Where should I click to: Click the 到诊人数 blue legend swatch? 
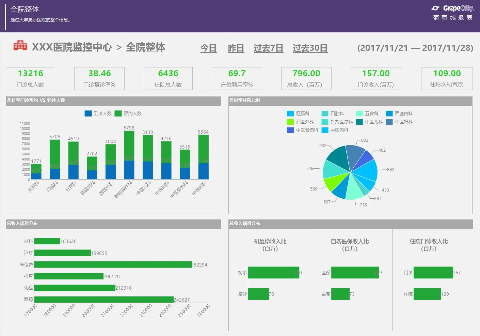88,113
